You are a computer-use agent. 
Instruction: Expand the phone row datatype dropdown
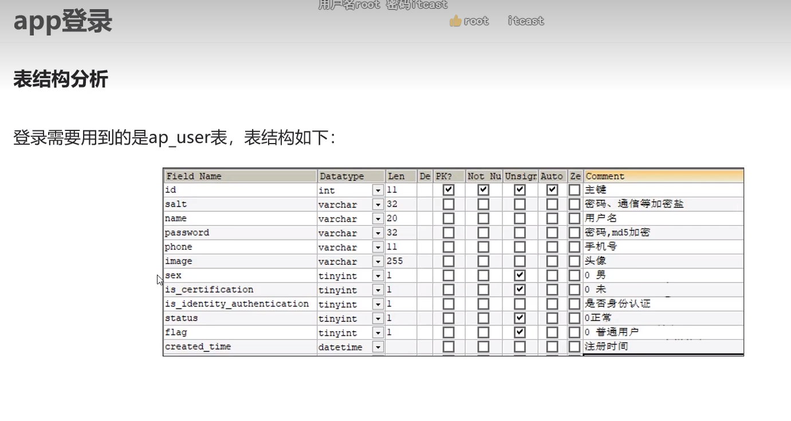tap(378, 247)
